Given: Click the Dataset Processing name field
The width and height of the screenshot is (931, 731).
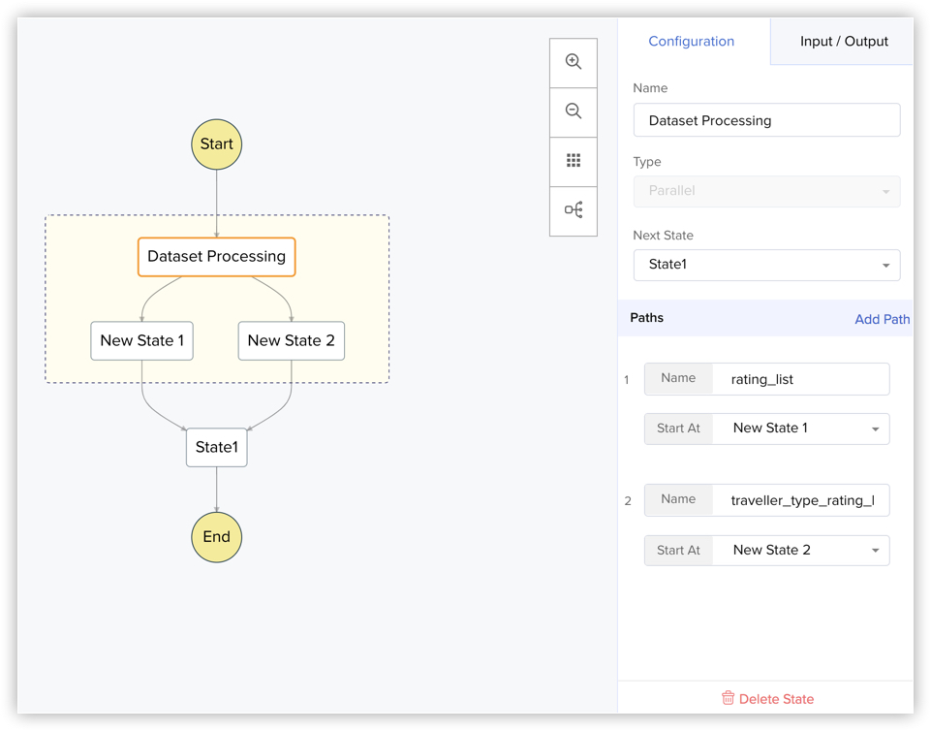Looking at the screenshot, I should (766, 120).
